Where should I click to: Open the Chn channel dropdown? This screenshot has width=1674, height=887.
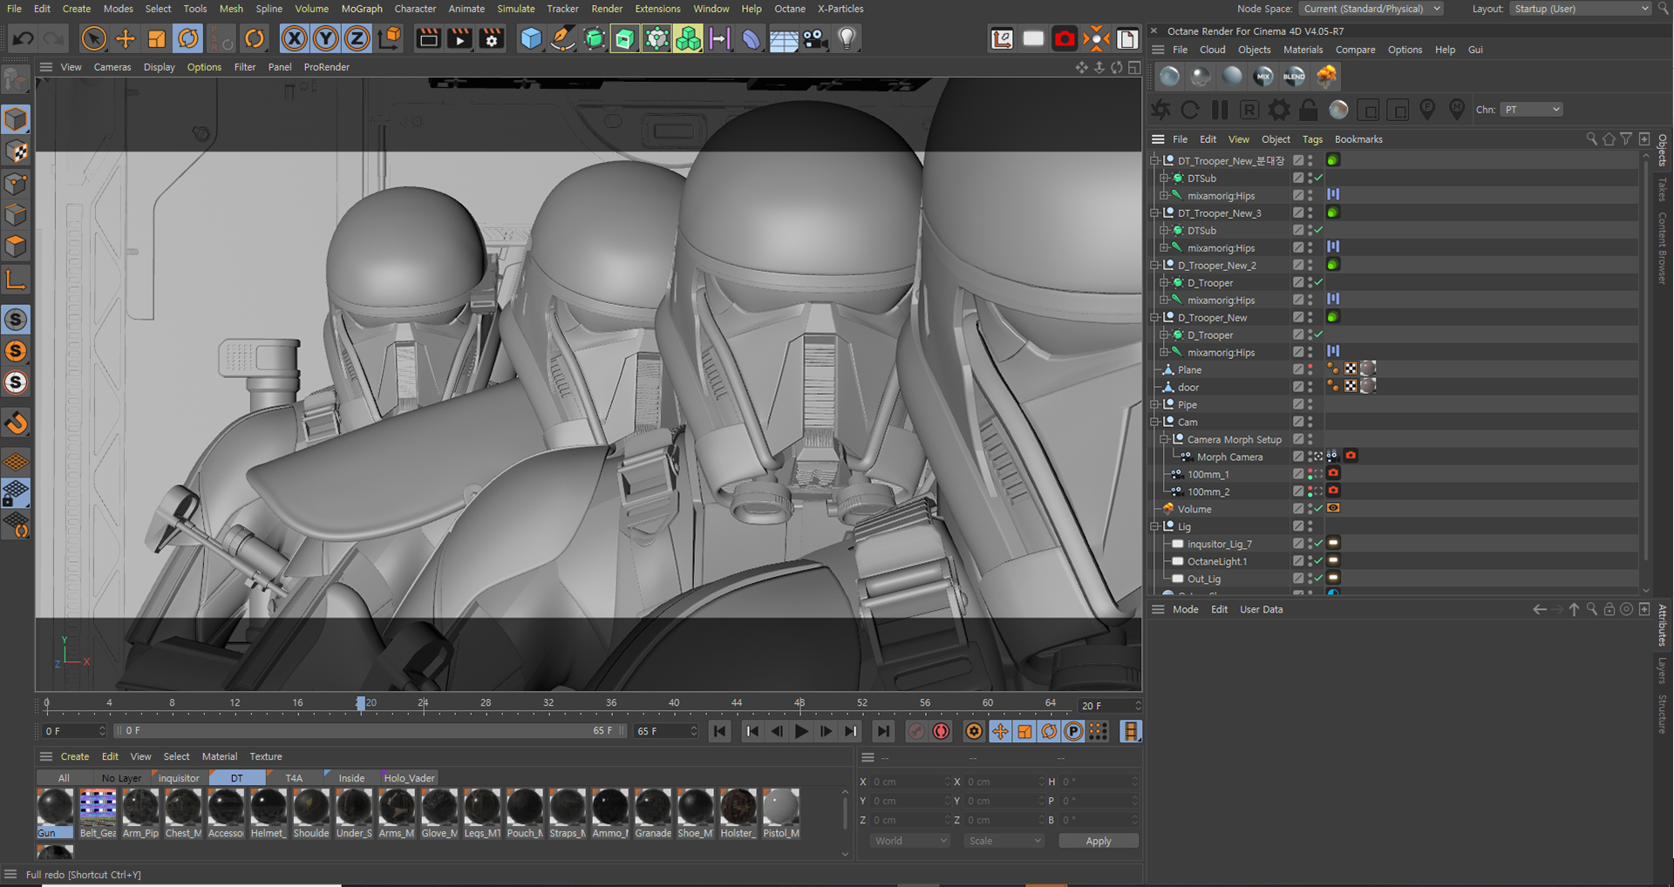point(1531,110)
